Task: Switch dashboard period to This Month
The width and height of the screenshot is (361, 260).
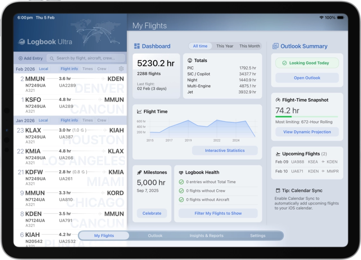Action: pyautogui.click(x=249, y=46)
